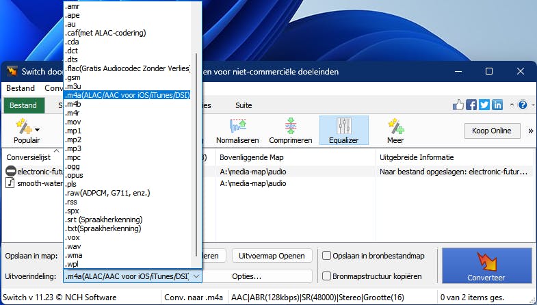
Task: Select the highlighted .m4a(ALAC/AAC) list entry
Action: [x=127, y=95]
